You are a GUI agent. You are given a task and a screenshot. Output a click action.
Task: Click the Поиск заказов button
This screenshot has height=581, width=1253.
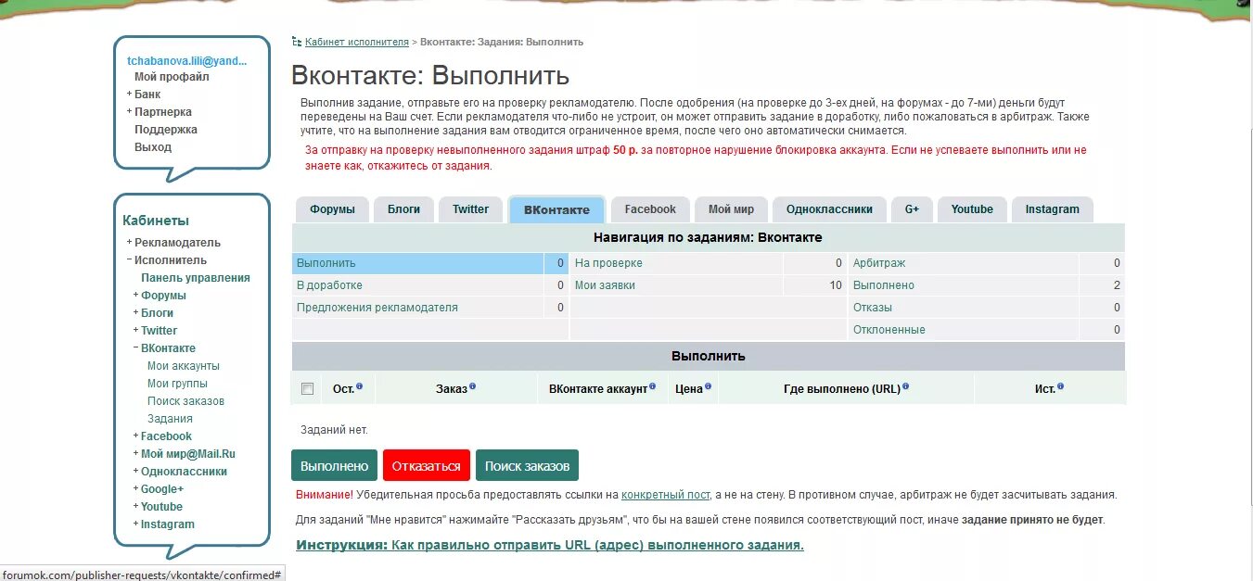point(528,466)
